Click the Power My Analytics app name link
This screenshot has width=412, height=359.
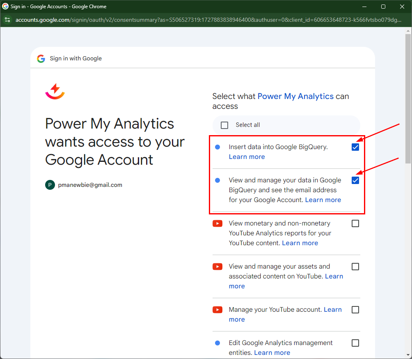click(295, 97)
